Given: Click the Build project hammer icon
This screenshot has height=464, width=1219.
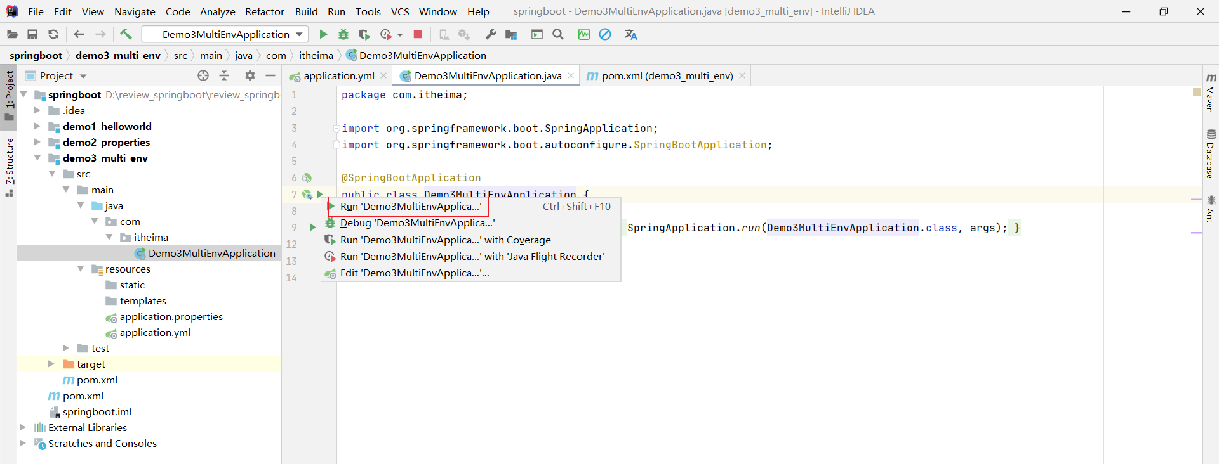Looking at the screenshot, I should pos(126,34).
